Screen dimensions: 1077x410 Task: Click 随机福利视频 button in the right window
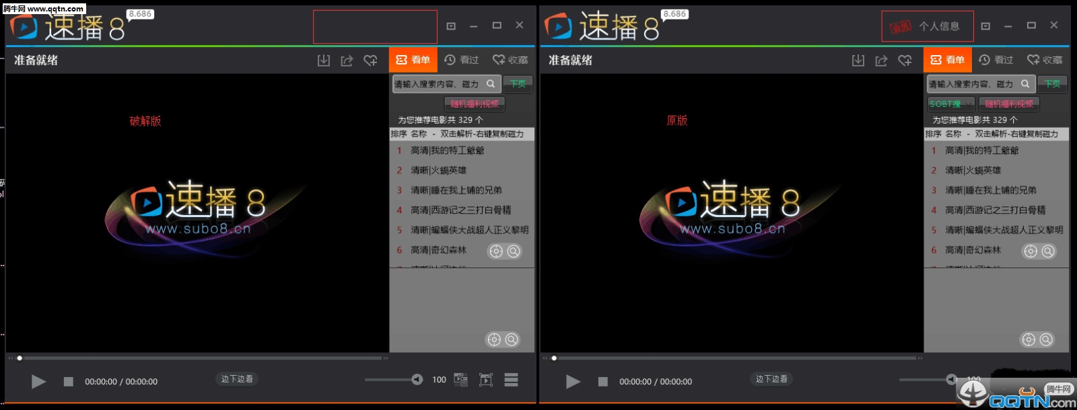coord(1009,104)
